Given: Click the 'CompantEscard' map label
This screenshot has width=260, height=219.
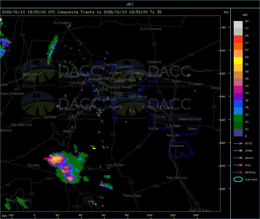Looking at the screenshot, I should (190, 119).
